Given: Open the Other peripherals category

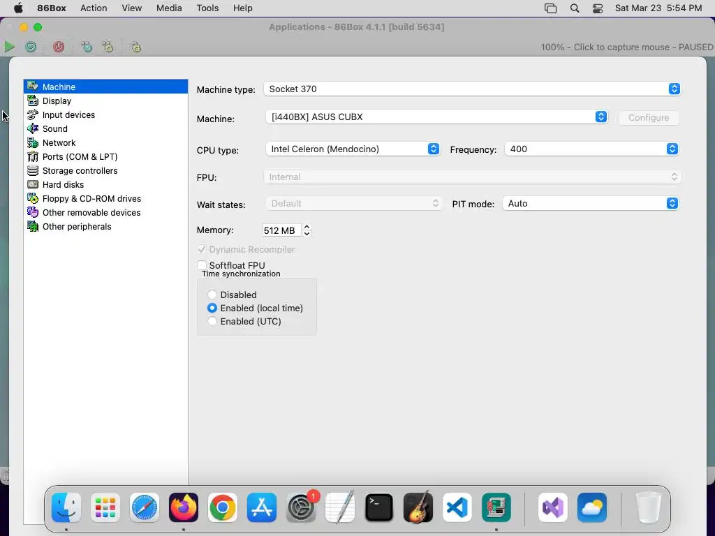Looking at the screenshot, I should pyautogui.click(x=106, y=227).
